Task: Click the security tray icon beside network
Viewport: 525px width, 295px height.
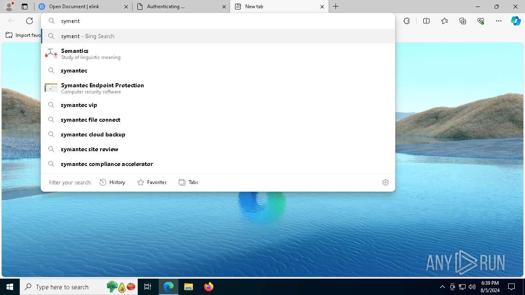Action: coord(452,287)
